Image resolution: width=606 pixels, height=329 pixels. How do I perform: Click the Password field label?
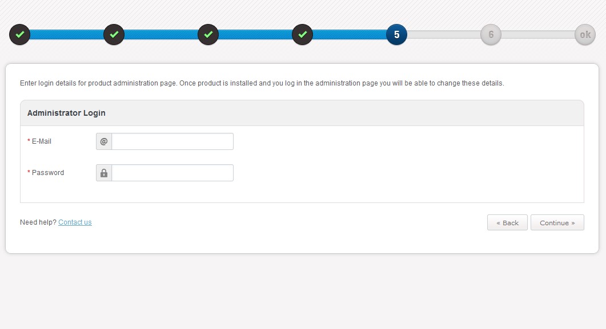click(x=47, y=173)
